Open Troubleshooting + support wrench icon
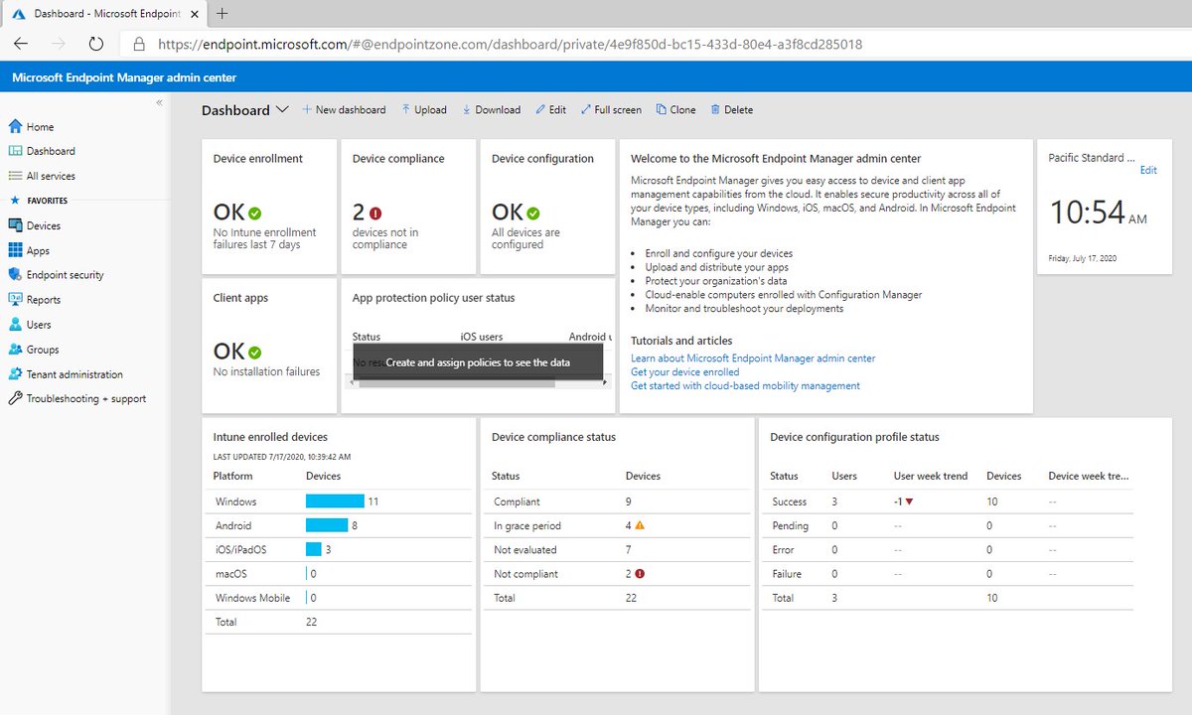1192x715 pixels. pos(15,399)
